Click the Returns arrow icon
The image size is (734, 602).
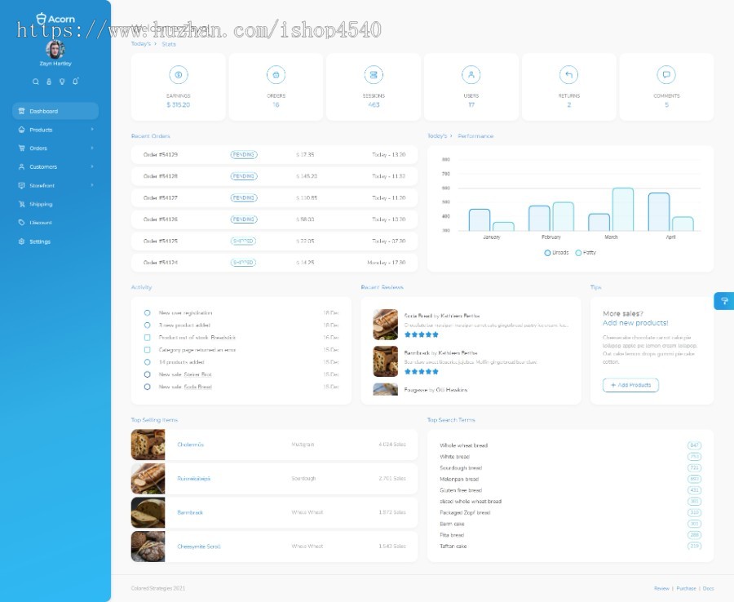568,75
